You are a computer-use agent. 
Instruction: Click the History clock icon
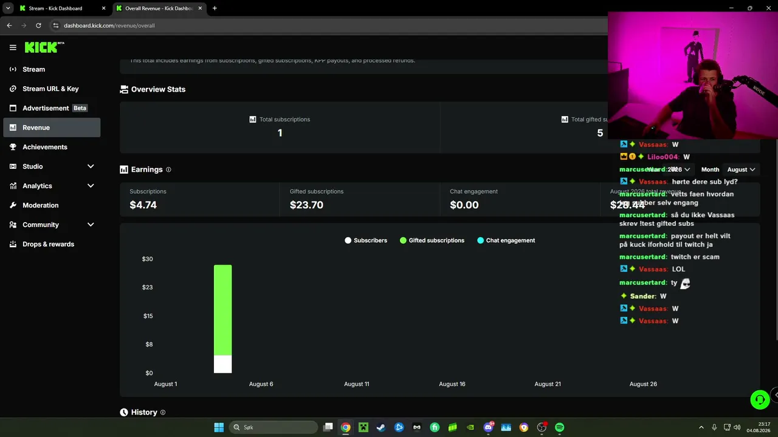124,412
